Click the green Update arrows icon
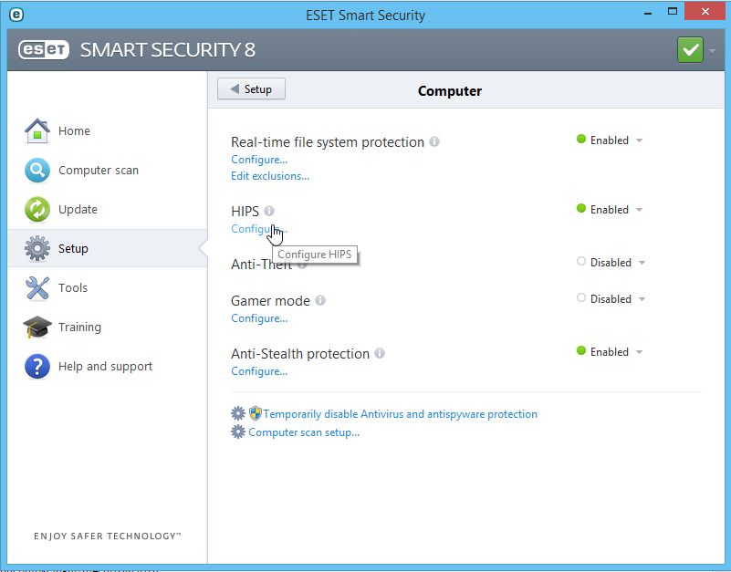The image size is (731, 572). click(37, 209)
